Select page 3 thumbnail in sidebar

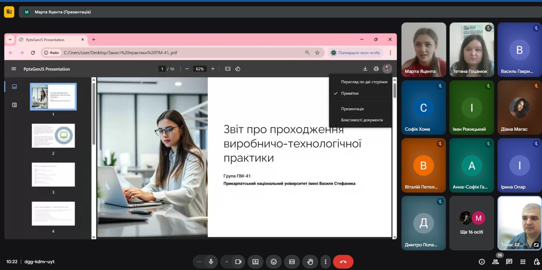click(53, 174)
